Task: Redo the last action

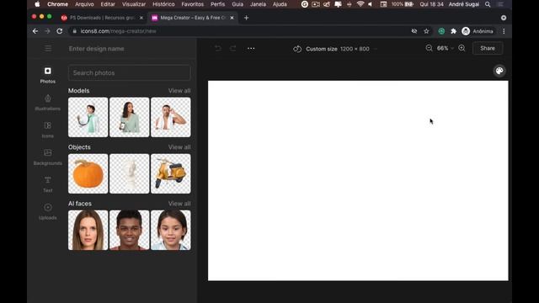Action: coord(233,49)
